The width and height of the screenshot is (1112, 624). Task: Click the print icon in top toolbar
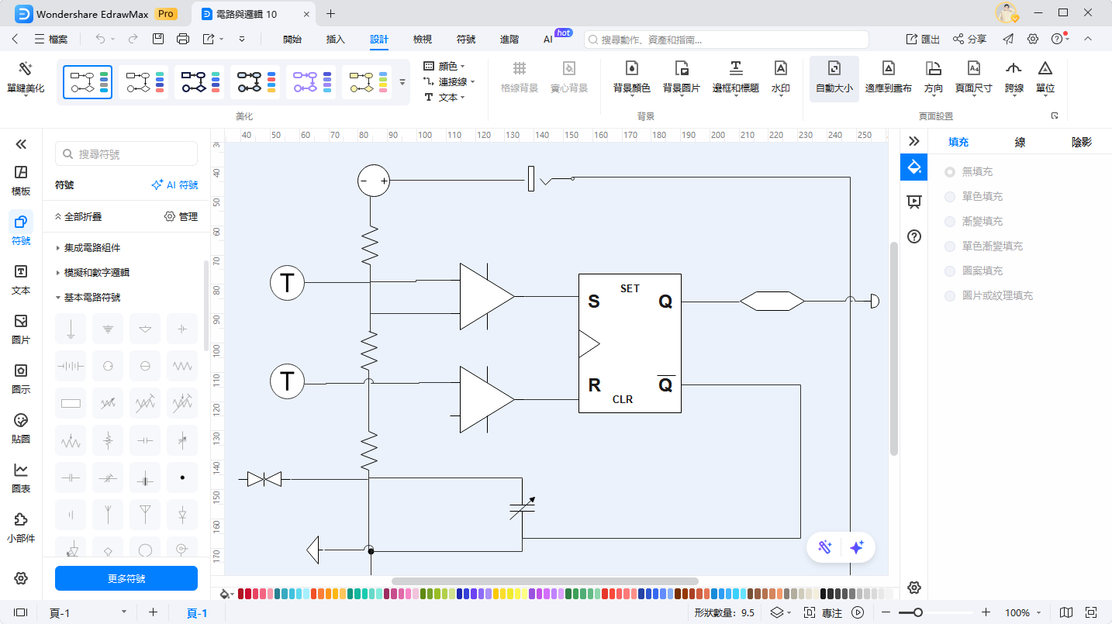[x=183, y=39]
